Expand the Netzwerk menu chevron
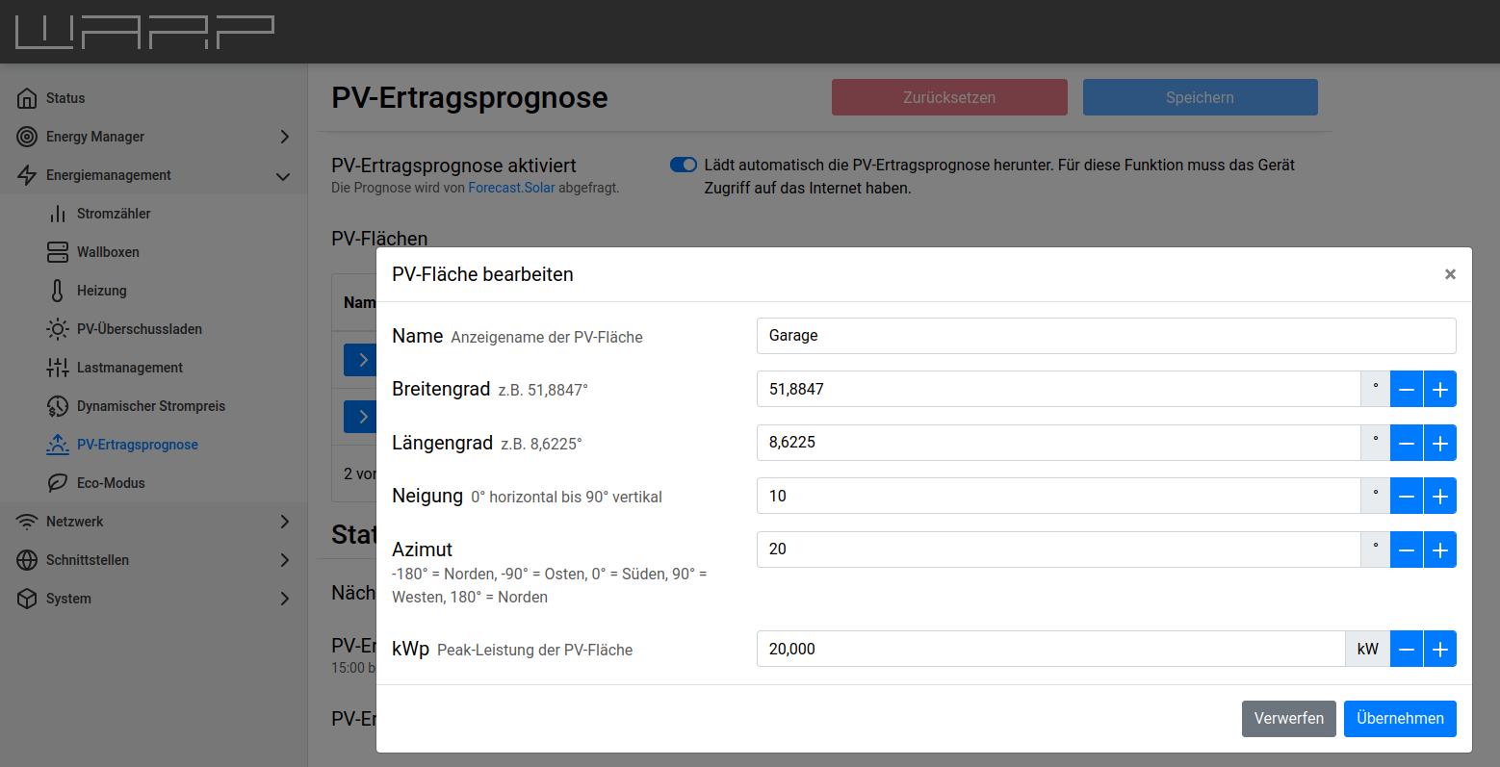The height and width of the screenshot is (767, 1500). (284, 522)
